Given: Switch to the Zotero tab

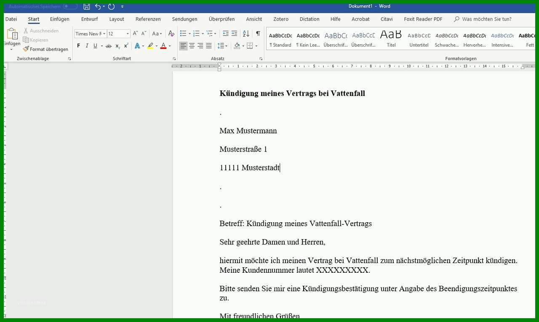Looking at the screenshot, I should point(281,19).
